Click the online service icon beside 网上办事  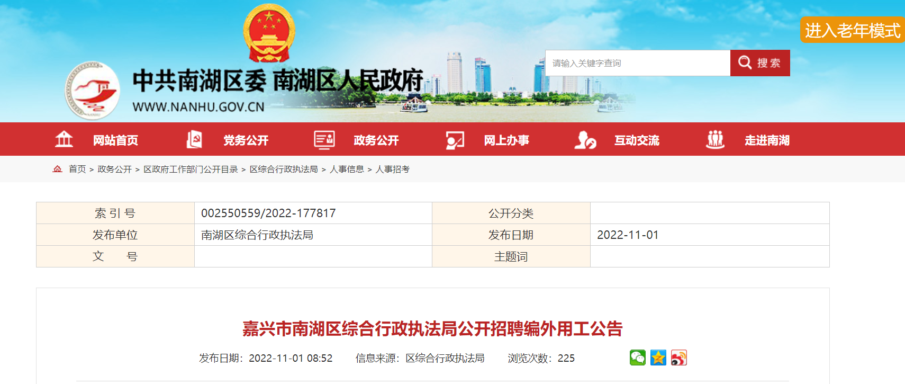coord(455,140)
